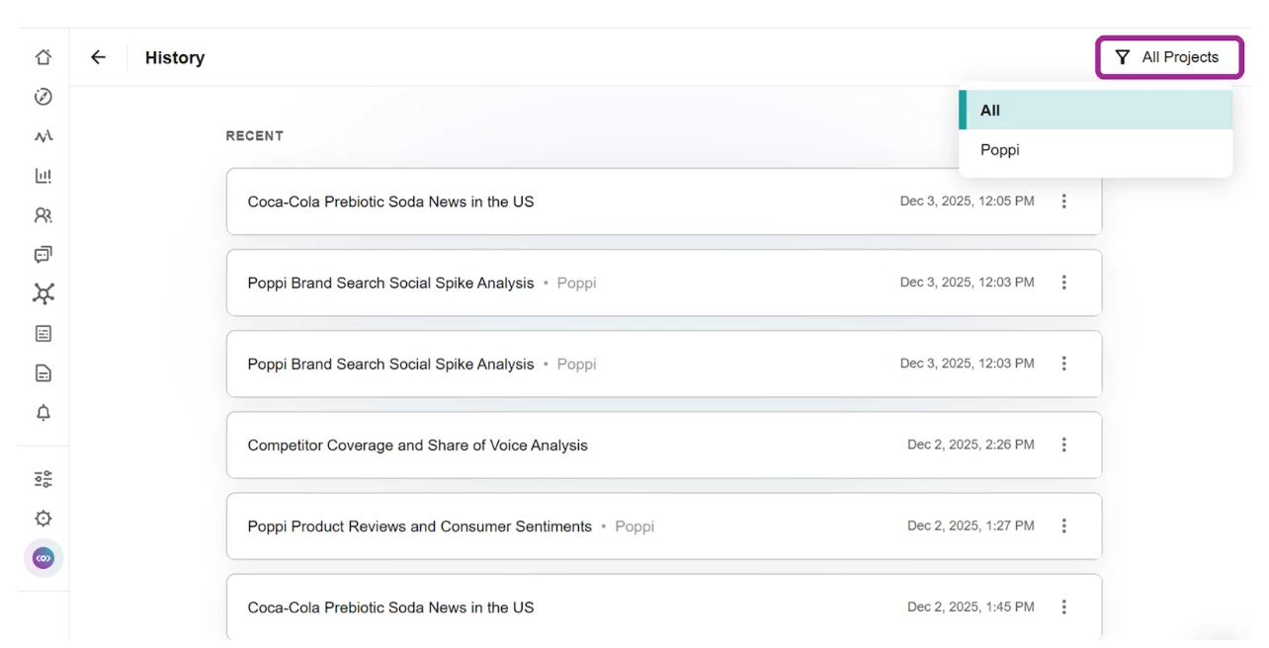Click the date Dec 2, 2025, 2:26 PM

tap(971, 445)
